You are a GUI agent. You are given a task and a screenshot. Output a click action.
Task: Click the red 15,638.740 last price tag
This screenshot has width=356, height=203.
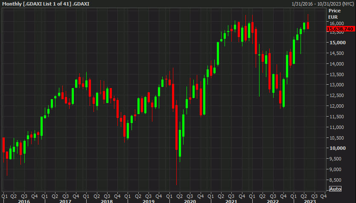tap(340, 29)
